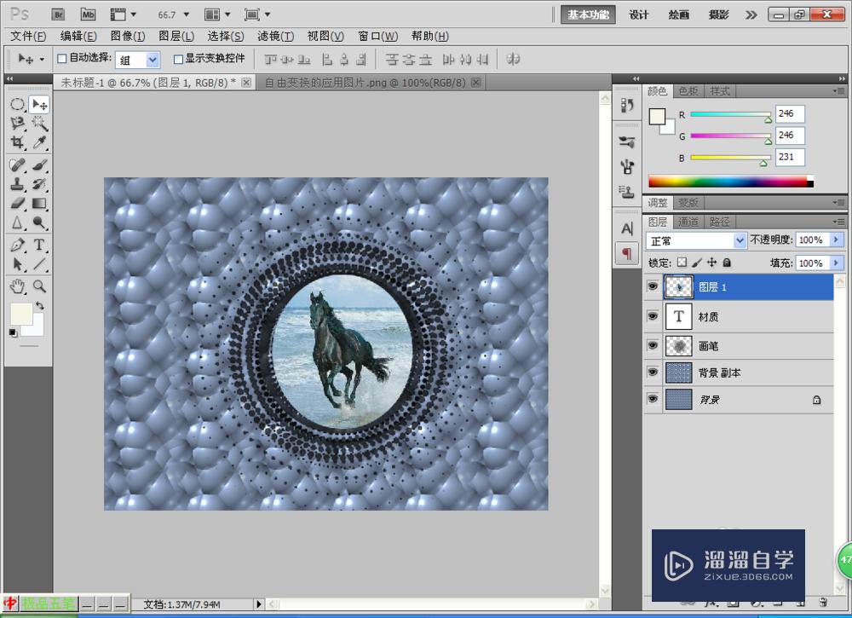Open the auto-select 组 dropdown

coord(153,60)
